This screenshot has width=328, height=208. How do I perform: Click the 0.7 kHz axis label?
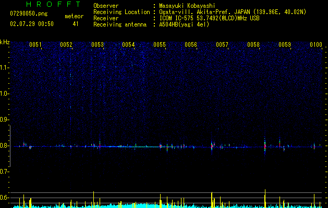(5, 172)
